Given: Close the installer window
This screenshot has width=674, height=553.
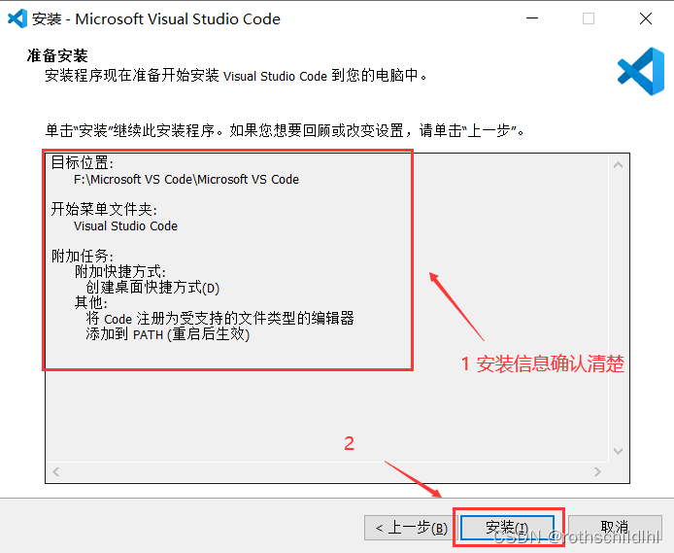Looking at the screenshot, I should (x=646, y=18).
